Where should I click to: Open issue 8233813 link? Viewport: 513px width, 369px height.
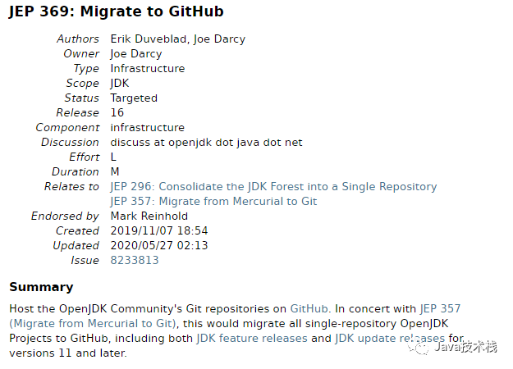pos(135,260)
